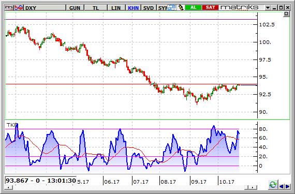Click the Matriks 'm' logo icon
Viewport: 295px width, 194px height.
(x=9, y=8)
